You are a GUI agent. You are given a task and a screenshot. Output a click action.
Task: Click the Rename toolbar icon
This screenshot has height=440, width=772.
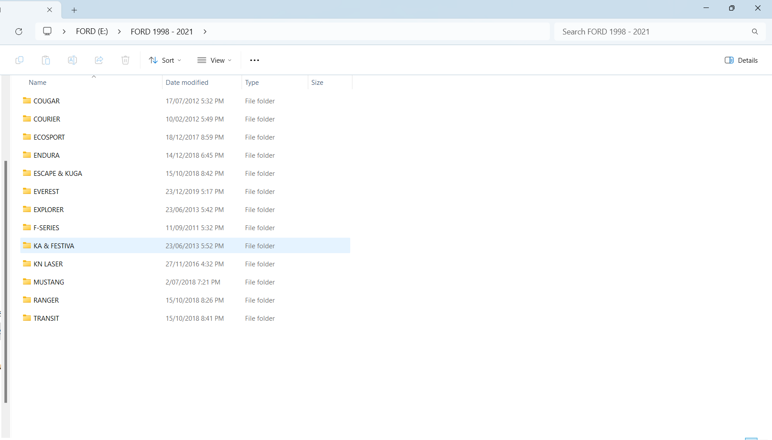tap(72, 60)
